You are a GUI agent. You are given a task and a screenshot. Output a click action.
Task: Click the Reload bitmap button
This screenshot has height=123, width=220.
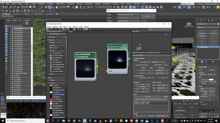(166, 97)
